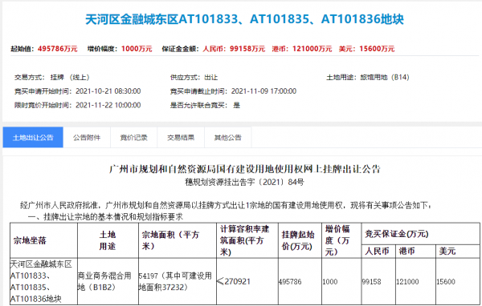482x306 pixels.
Task: Click the application start time 2021-10-21 08:30:00
Action: click(x=108, y=91)
